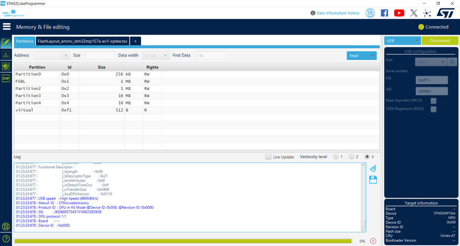Click the Data Information Notice info icon
This screenshot has width=460, height=246.
(x=313, y=13)
